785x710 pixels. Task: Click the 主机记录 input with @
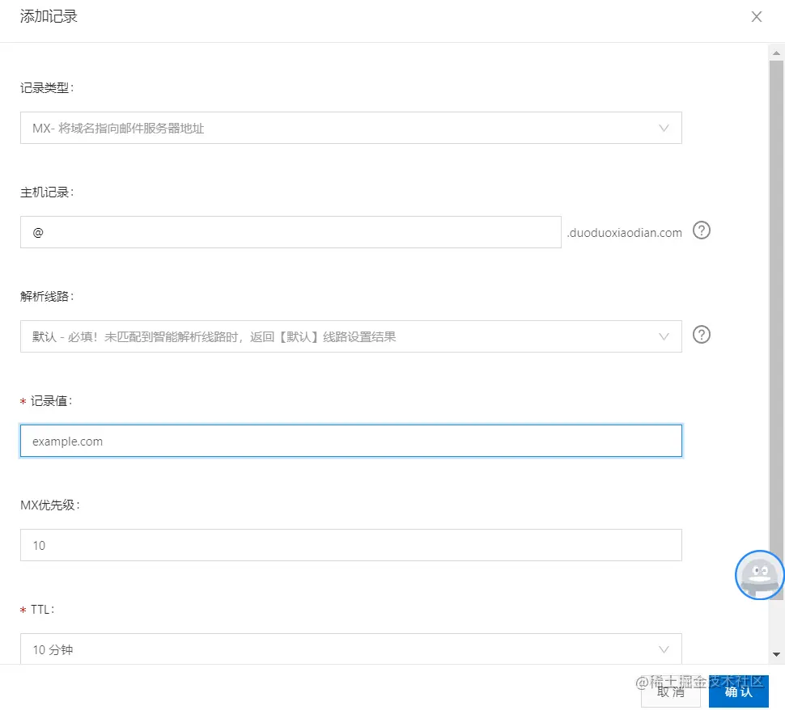click(291, 232)
